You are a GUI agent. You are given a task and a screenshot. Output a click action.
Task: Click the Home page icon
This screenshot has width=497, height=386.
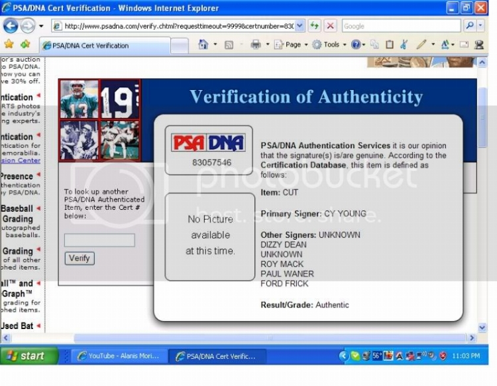click(203, 44)
